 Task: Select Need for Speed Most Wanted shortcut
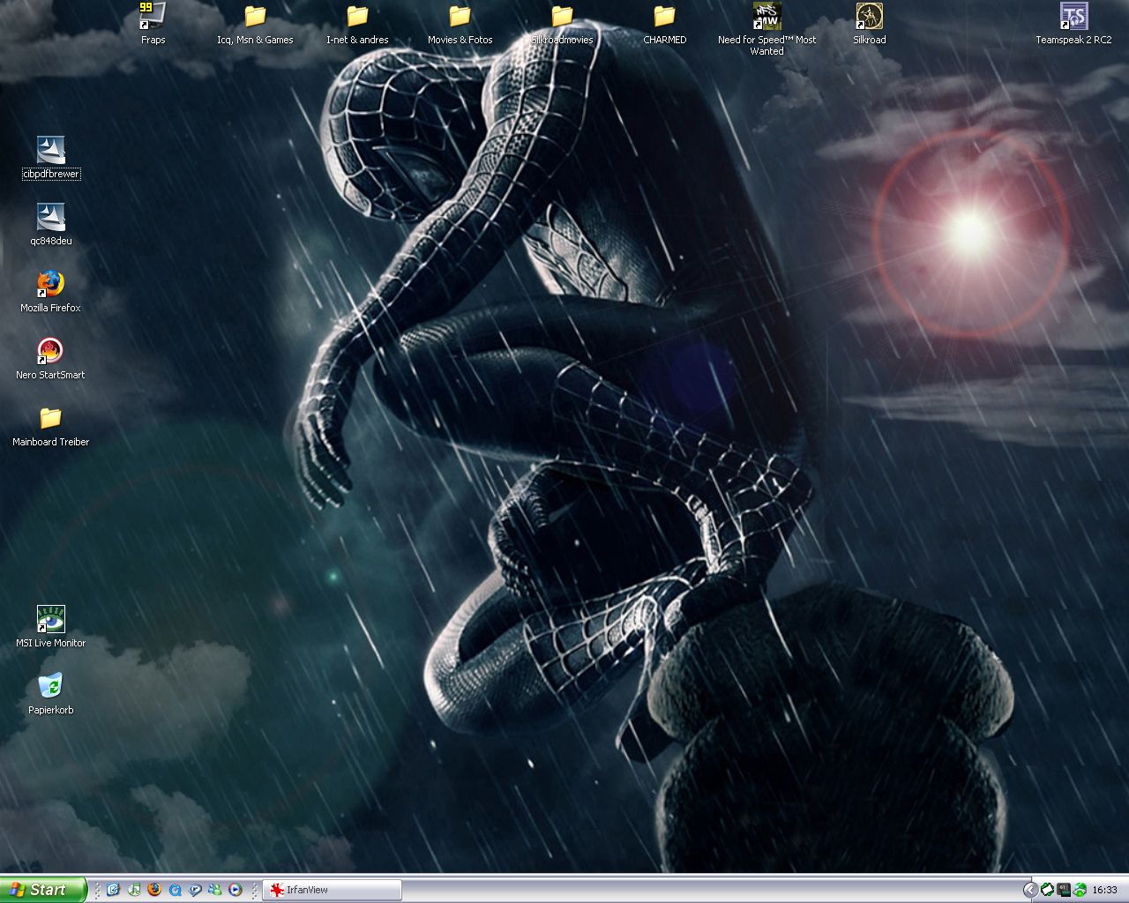(766, 17)
